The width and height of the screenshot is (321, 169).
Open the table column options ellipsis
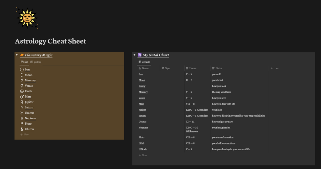pos(277,68)
